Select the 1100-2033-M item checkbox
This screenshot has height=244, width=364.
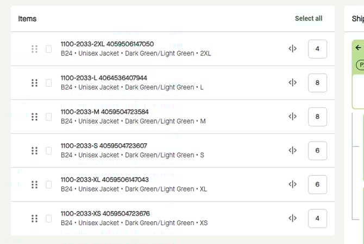[49, 117]
